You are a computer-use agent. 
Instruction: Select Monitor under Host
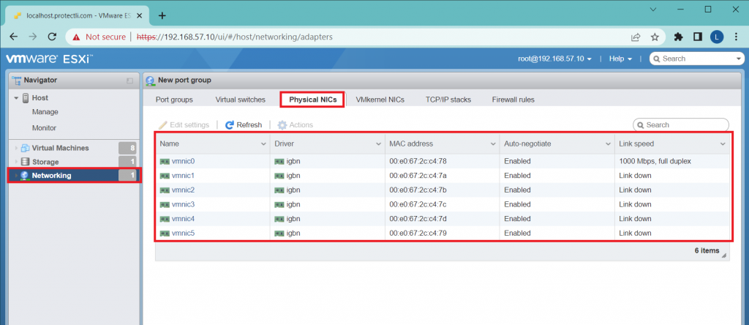pyautogui.click(x=44, y=128)
